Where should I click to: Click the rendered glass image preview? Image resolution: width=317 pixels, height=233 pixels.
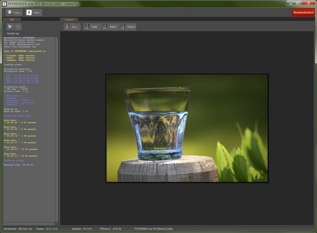pyautogui.click(x=187, y=128)
